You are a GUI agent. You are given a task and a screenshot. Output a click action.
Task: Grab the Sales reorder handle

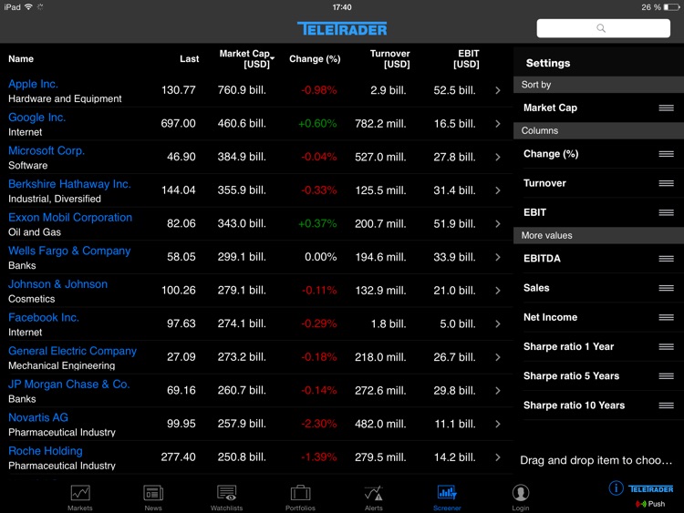pos(666,288)
